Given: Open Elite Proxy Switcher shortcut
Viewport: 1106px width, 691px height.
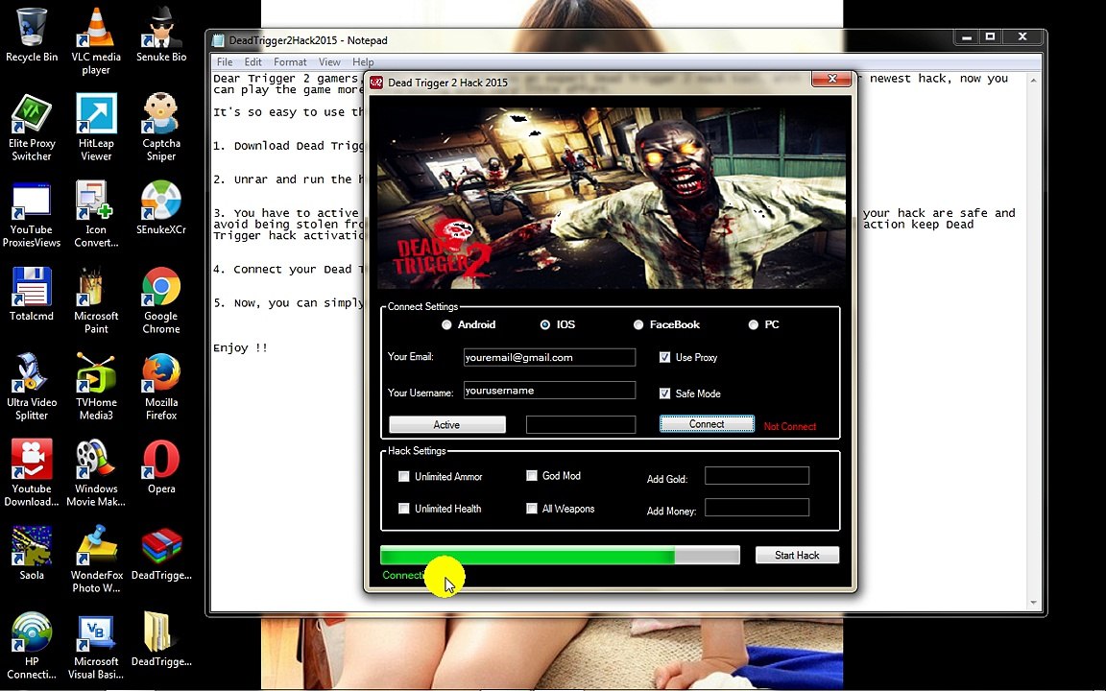Looking at the screenshot, I should tap(32, 129).
